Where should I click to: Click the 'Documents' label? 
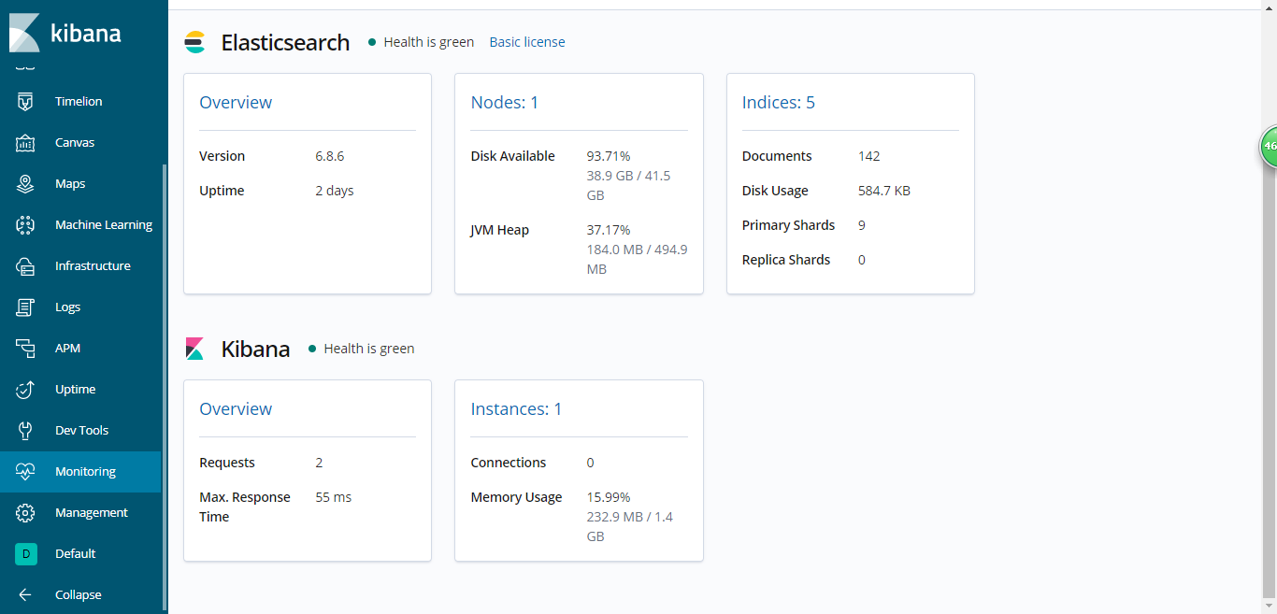click(777, 156)
